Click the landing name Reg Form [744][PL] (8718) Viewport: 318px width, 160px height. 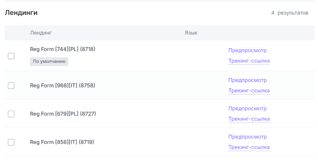(x=62, y=49)
